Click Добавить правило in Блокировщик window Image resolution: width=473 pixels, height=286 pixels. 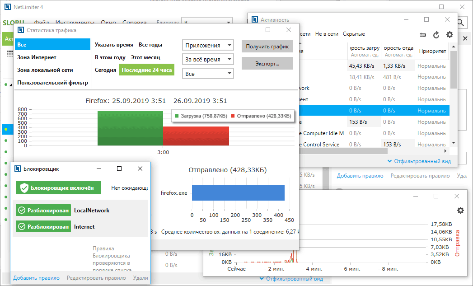click(36, 278)
